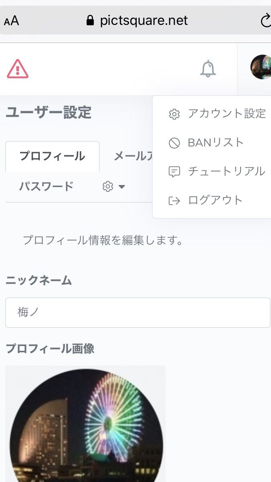This screenshot has width=271, height=482.
Task: Choose チュートリアル in the dropdown menu
Action: [226, 171]
